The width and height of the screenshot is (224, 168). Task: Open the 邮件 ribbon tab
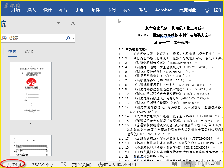[x=95, y=10]
